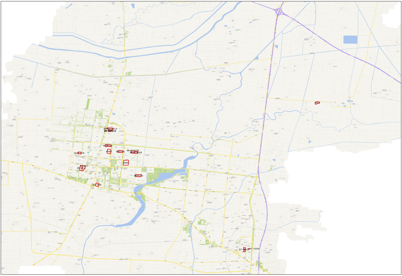This screenshot has width=402, height=276.
Task: Select the twin red parcels labeled 2023-48
Action: click(82, 168)
